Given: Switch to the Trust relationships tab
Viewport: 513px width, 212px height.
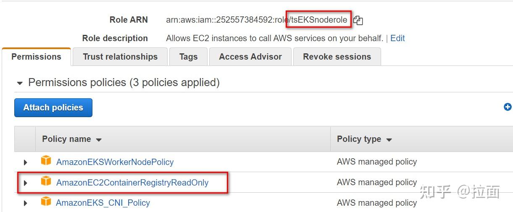Looking at the screenshot, I should [x=120, y=57].
